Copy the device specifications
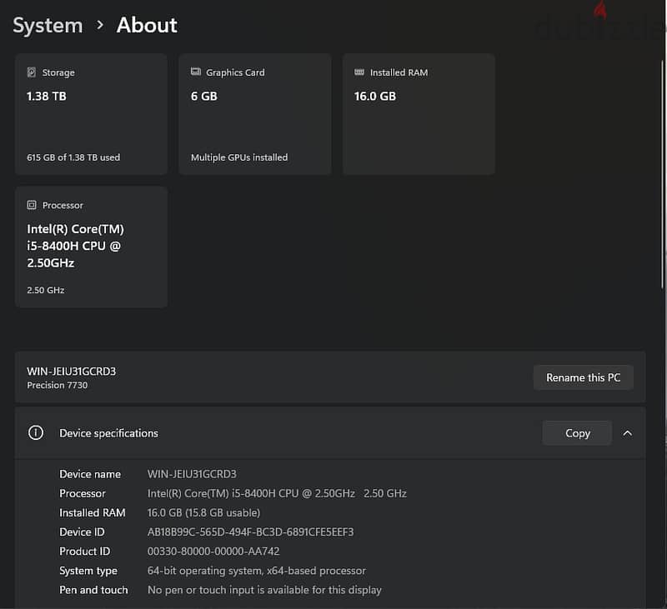Screen dimensions: 667x609 tap(577, 433)
